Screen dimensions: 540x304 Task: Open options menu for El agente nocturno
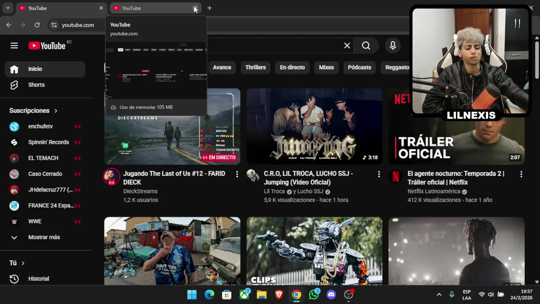521,174
